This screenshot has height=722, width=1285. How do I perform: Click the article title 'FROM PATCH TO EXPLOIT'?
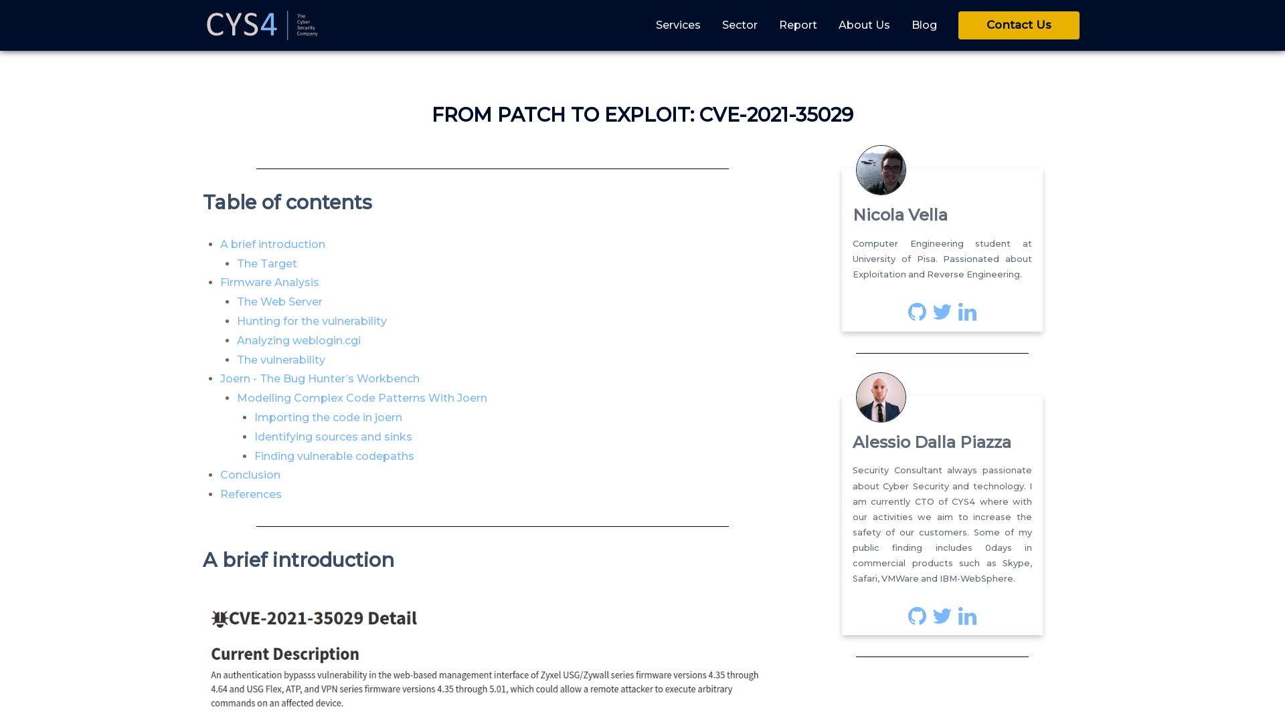(x=642, y=115)
